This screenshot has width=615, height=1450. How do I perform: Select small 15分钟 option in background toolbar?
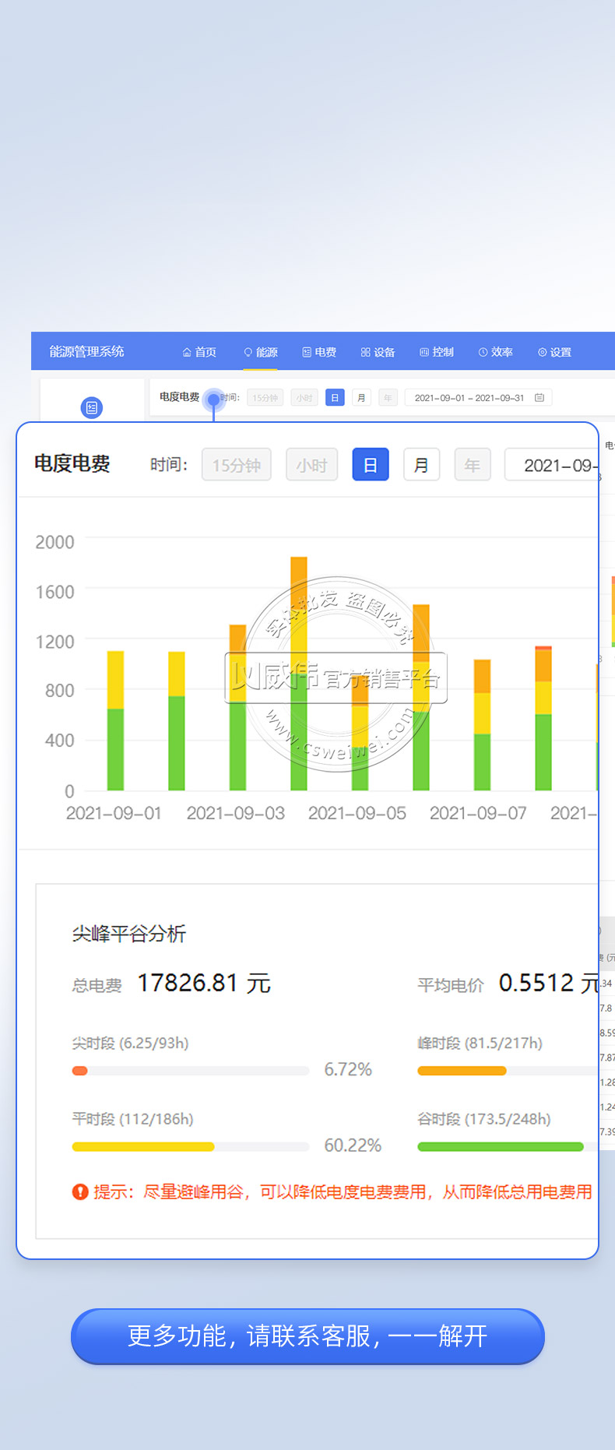pos(265,398)
